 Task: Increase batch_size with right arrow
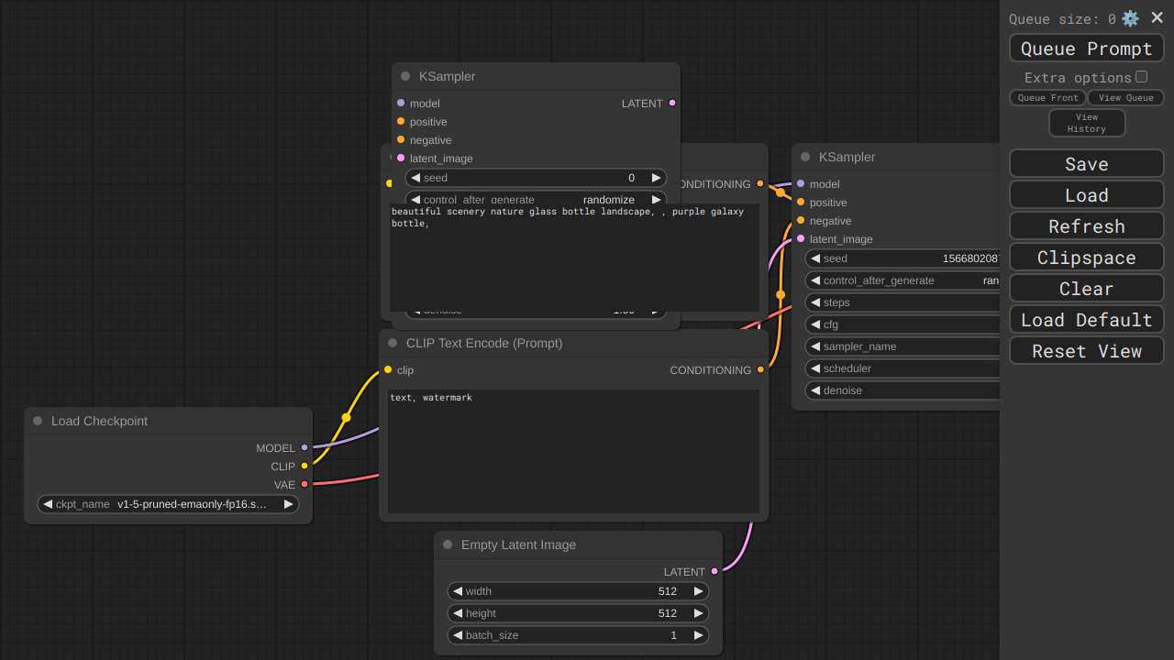(698, 635)
